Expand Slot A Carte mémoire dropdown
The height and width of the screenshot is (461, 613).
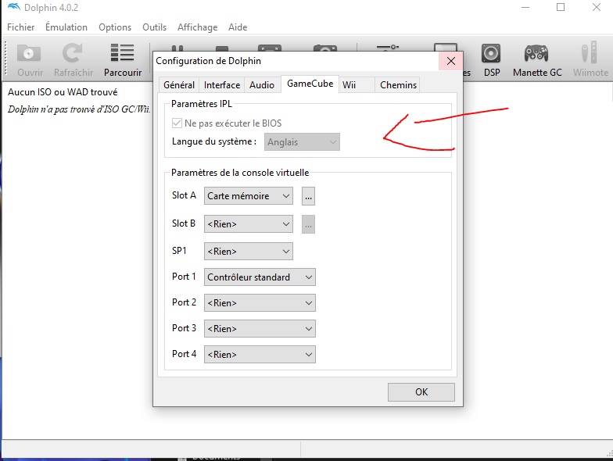click(x=249, y=195)
